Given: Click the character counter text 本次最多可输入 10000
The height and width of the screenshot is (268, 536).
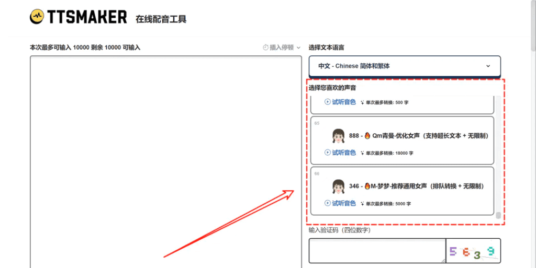Looking at the screenshot, I should [x=60, y=48].
